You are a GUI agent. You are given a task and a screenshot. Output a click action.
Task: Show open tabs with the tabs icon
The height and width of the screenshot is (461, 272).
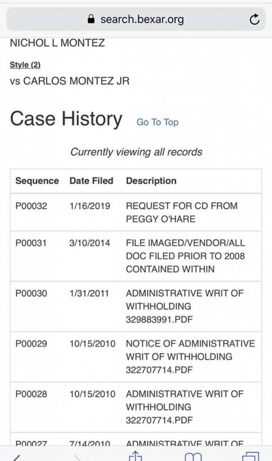(x=250, y=456)
